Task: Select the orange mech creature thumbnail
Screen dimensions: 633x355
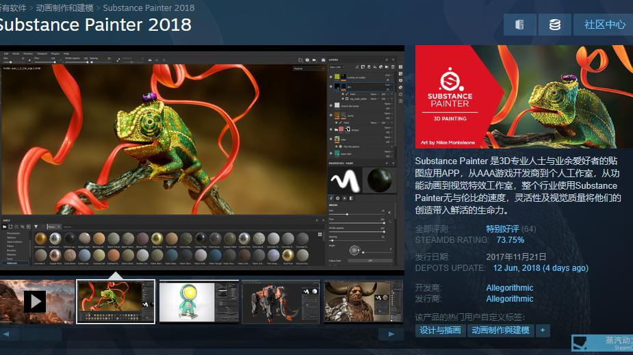Action: [x=281, y=302]
